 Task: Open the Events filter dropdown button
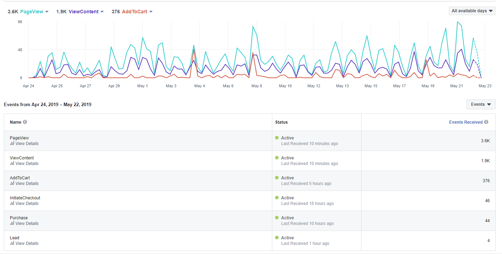click(481, 104)
